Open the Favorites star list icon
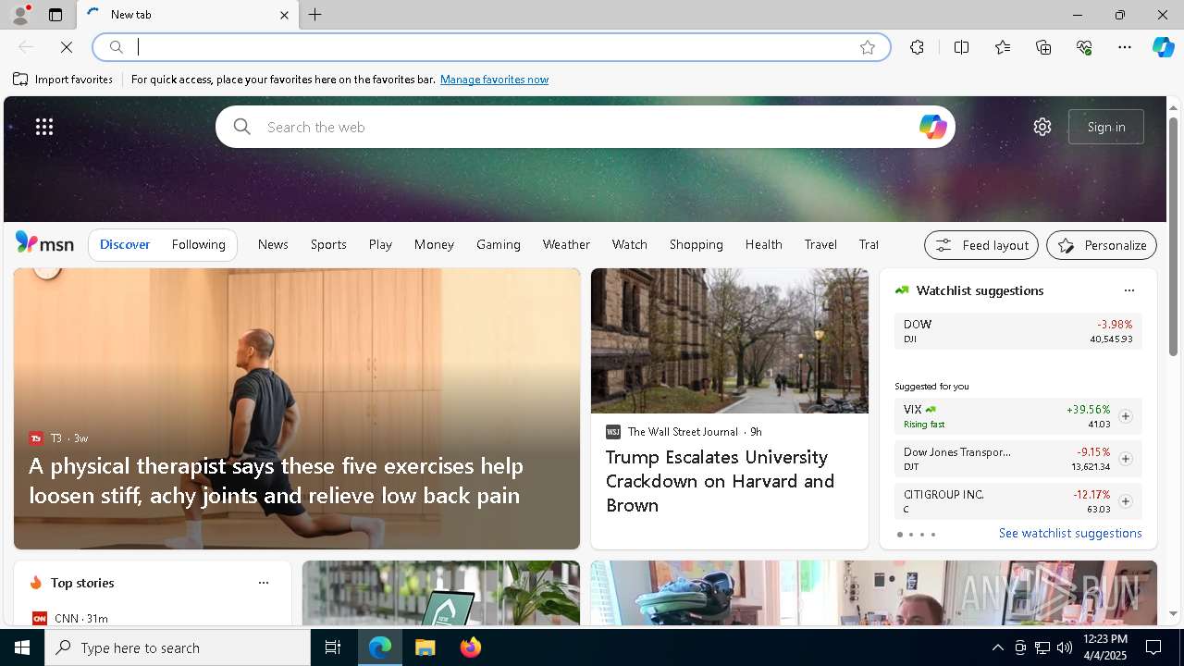The height and width of the screenshot is (666, 1184). (x=1003, y=47)
